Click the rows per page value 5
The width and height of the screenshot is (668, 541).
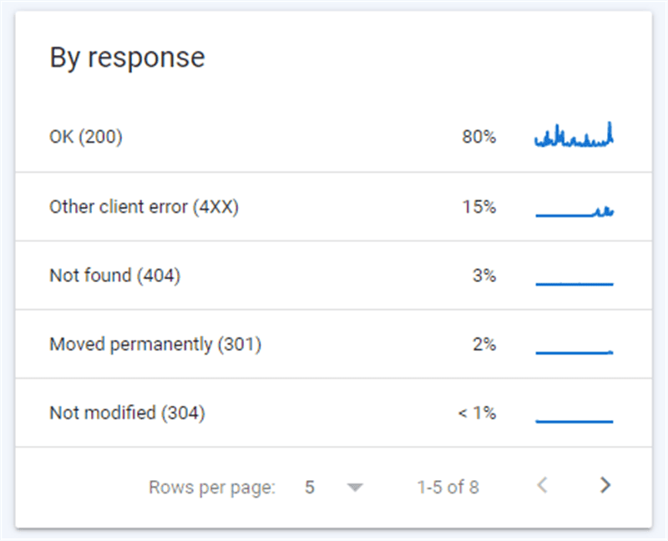310,488
